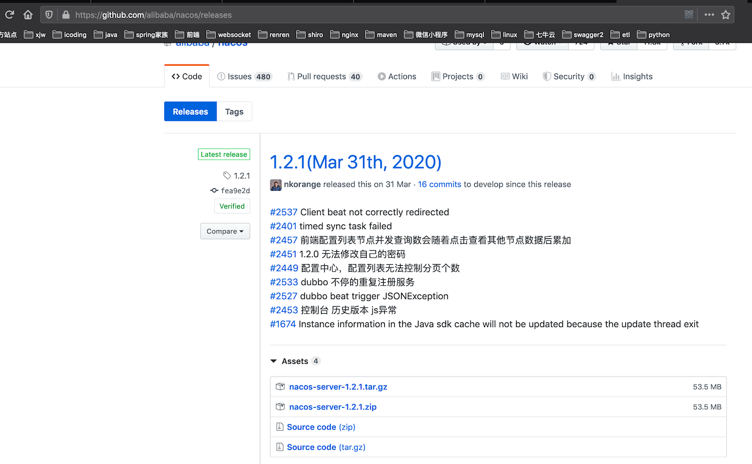Image resolution: width=752 pixels, height=464 pixels.
Task: Open the websocket bookmarks folder
Action: [x=229, y=34]
